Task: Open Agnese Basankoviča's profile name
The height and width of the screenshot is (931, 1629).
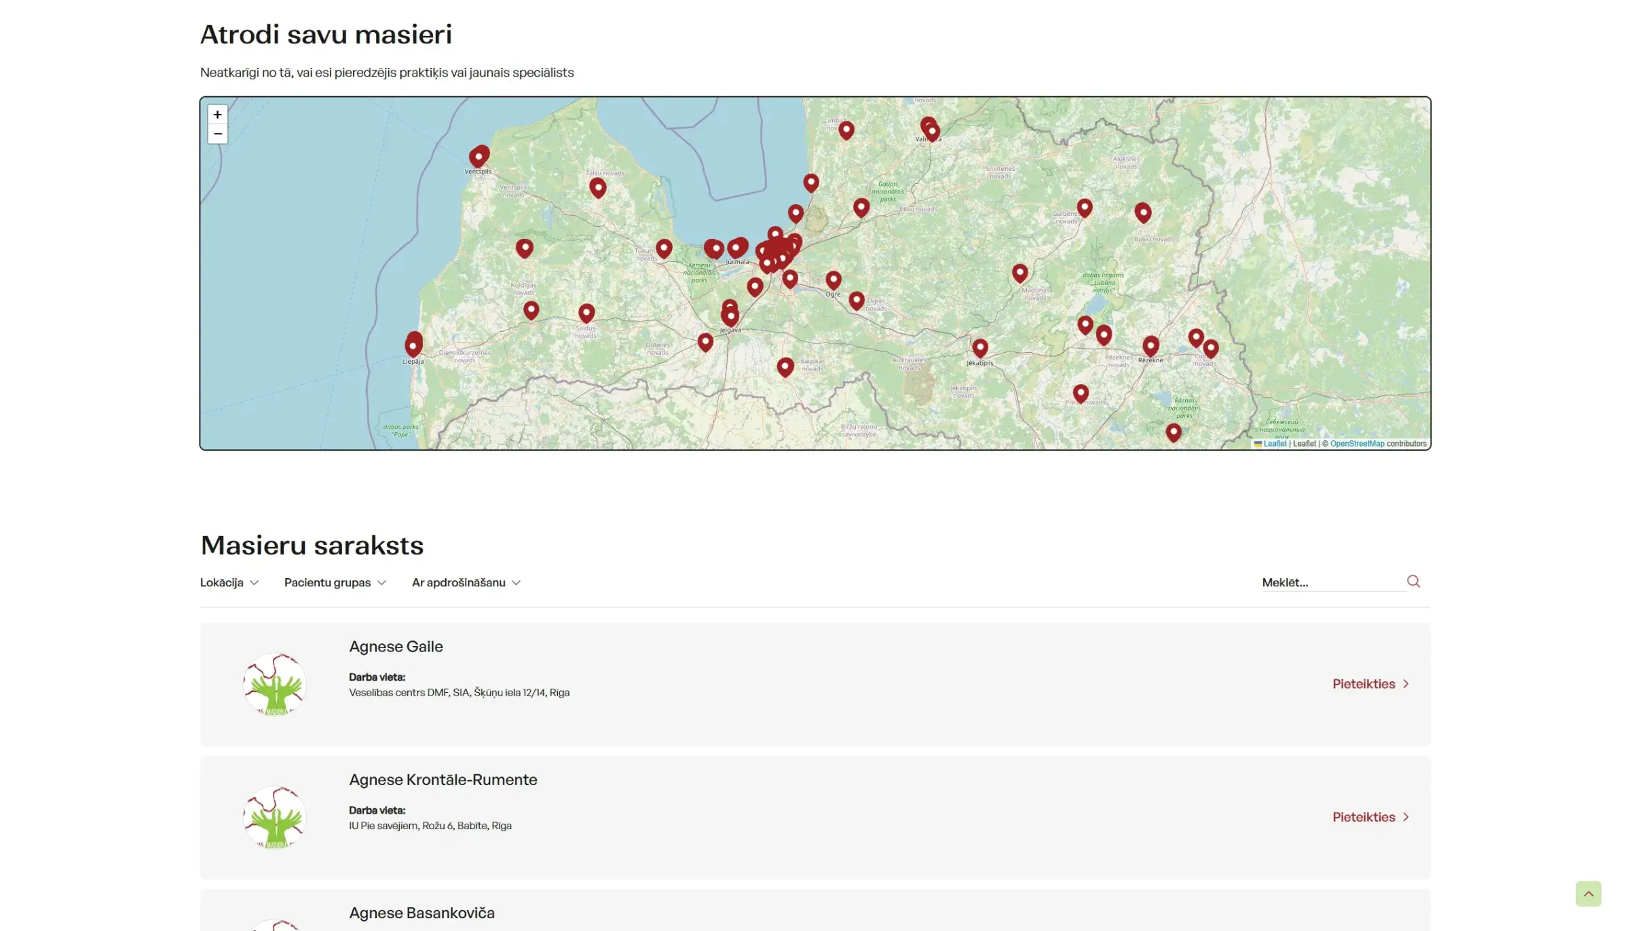Action: point(422,913)
